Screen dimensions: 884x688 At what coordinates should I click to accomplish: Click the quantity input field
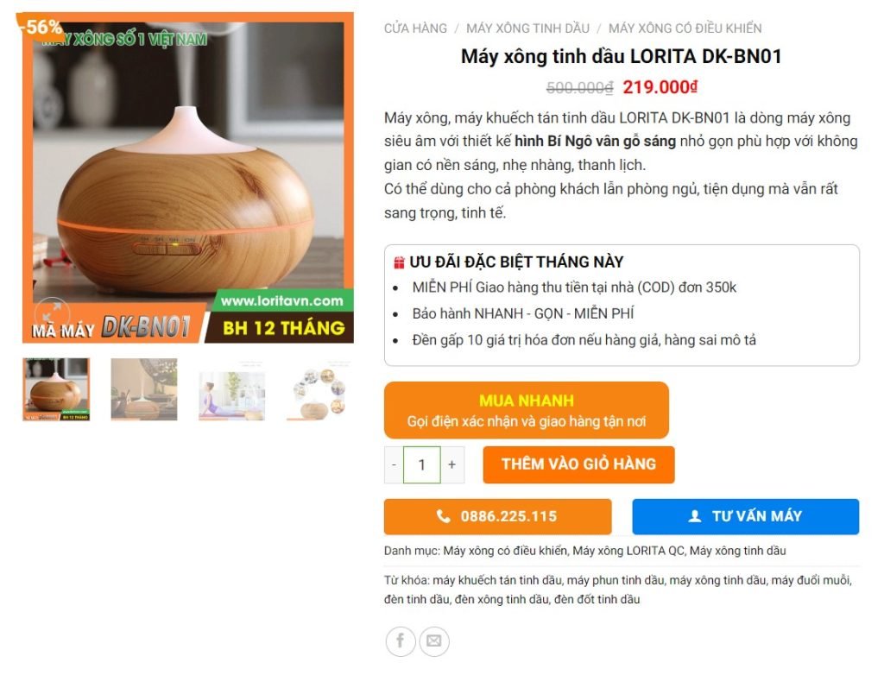421,464
